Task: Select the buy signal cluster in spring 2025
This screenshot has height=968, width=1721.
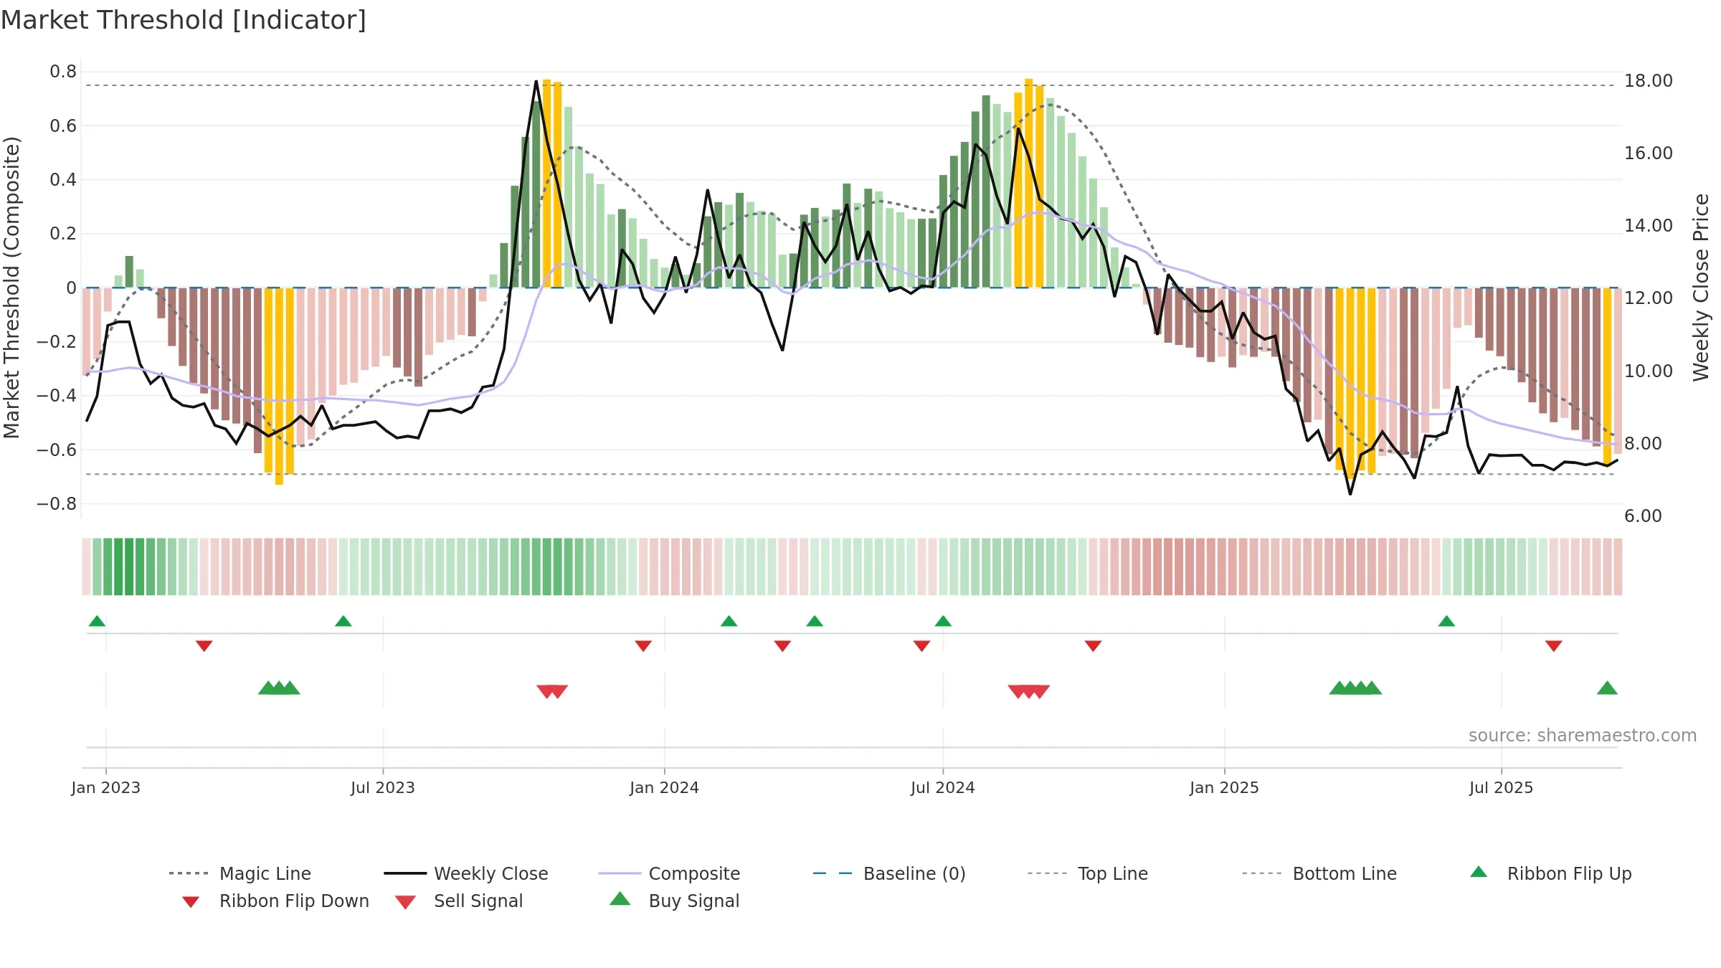Action: point(1355,688)
